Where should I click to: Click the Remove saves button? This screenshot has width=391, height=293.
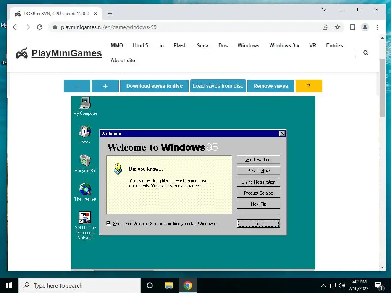[x=271, y=86]
